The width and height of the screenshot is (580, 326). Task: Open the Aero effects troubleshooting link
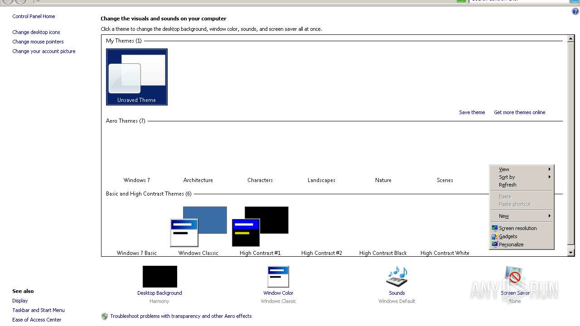(181, 316)
